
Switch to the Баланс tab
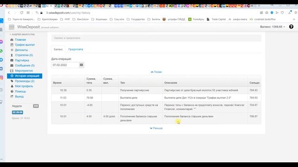pyautogui.click(x=58, y=49)
